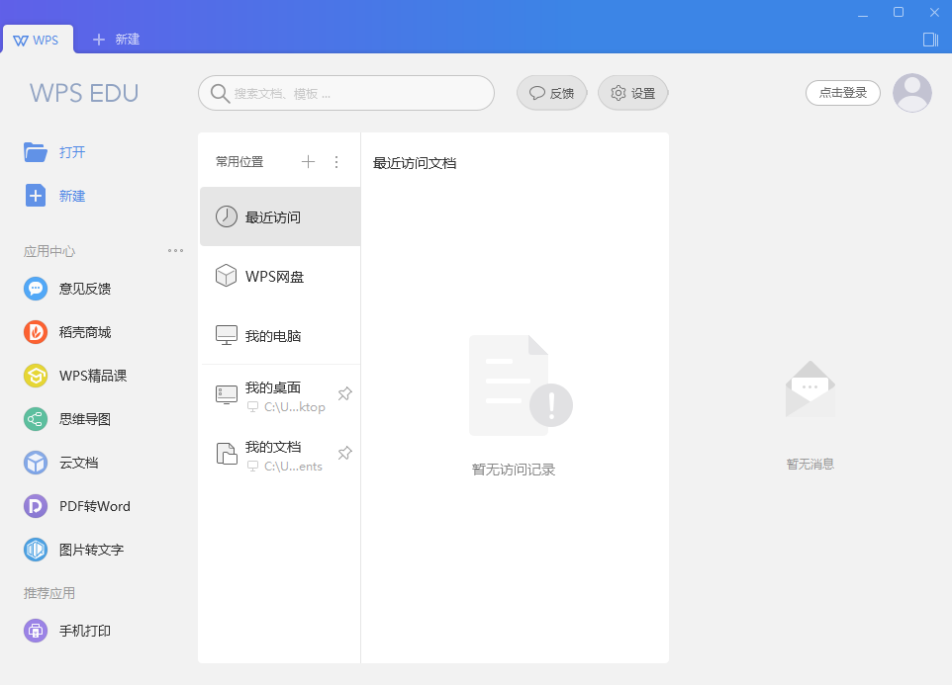This screenshot has height=685, width=952.
Task: Switch to the WPS tab
Action: coord(37,40)
